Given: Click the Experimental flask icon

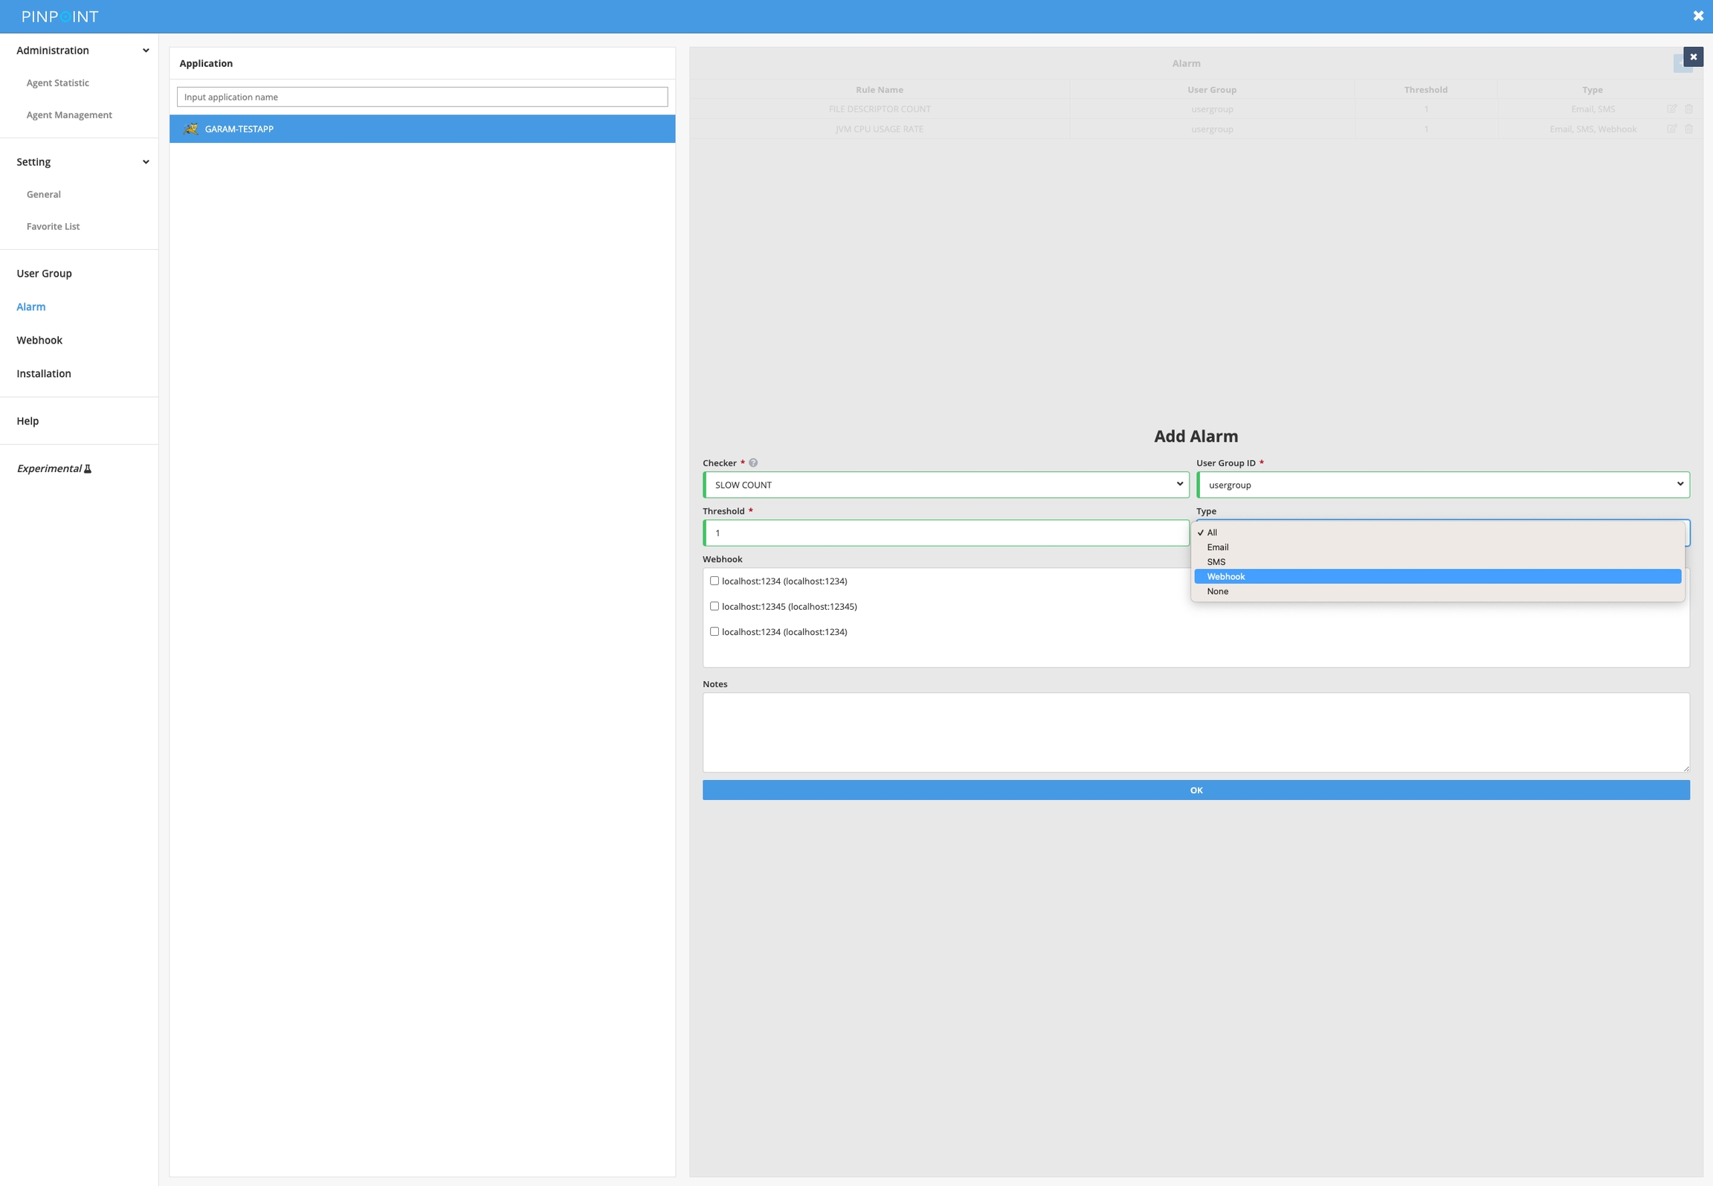Looking at the screenshot, I should 88,468.
